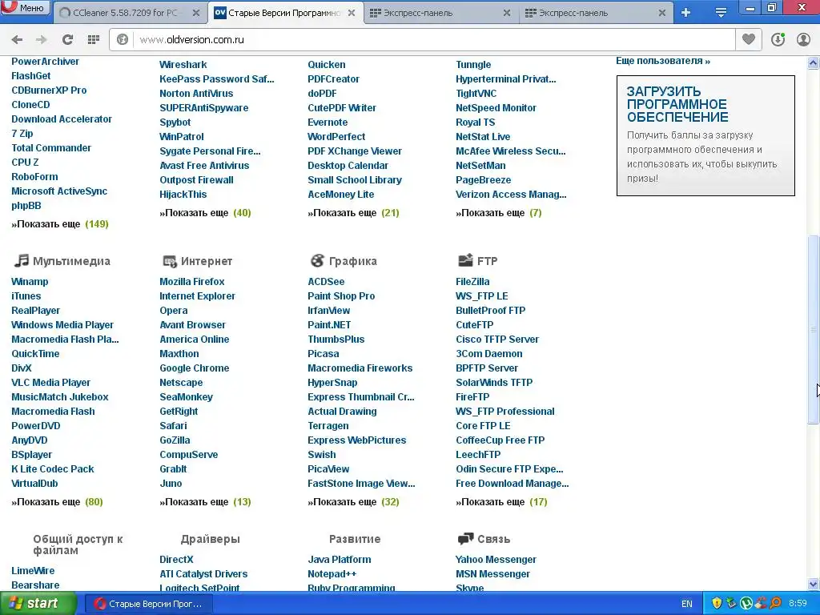
Task: Click the Мультимедиа music note icon
Action: point(21,260)
